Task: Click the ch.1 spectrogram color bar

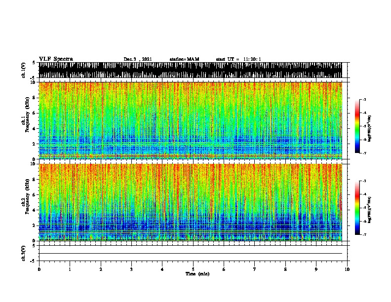Action: pos(357,126)
